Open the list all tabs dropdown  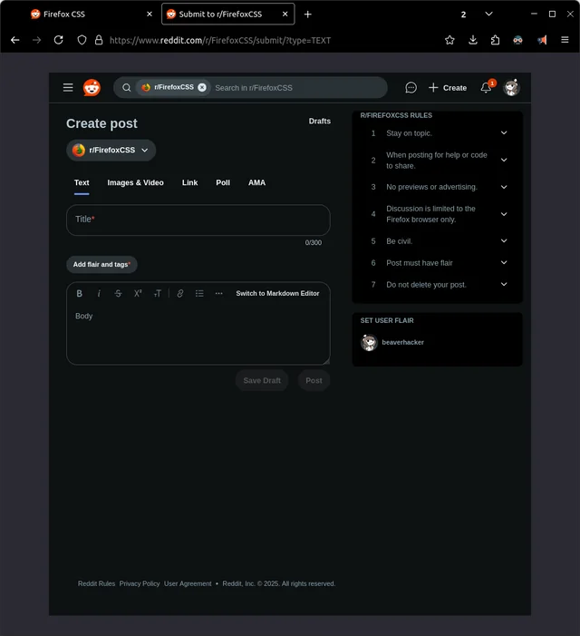[x=488, y=15]
